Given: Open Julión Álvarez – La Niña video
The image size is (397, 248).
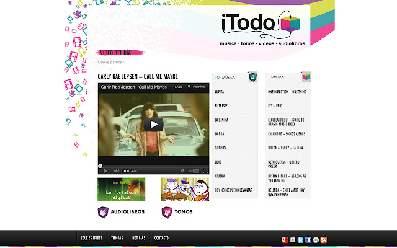Looking at the screenshot, I should coord(285,148).
